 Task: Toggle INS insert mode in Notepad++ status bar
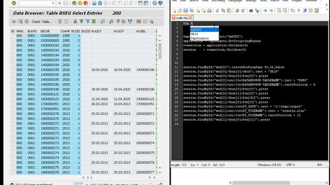(x=320, y=165)
